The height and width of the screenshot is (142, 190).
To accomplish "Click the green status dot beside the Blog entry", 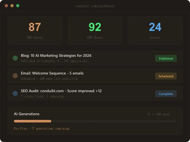I will coord(15,58).
